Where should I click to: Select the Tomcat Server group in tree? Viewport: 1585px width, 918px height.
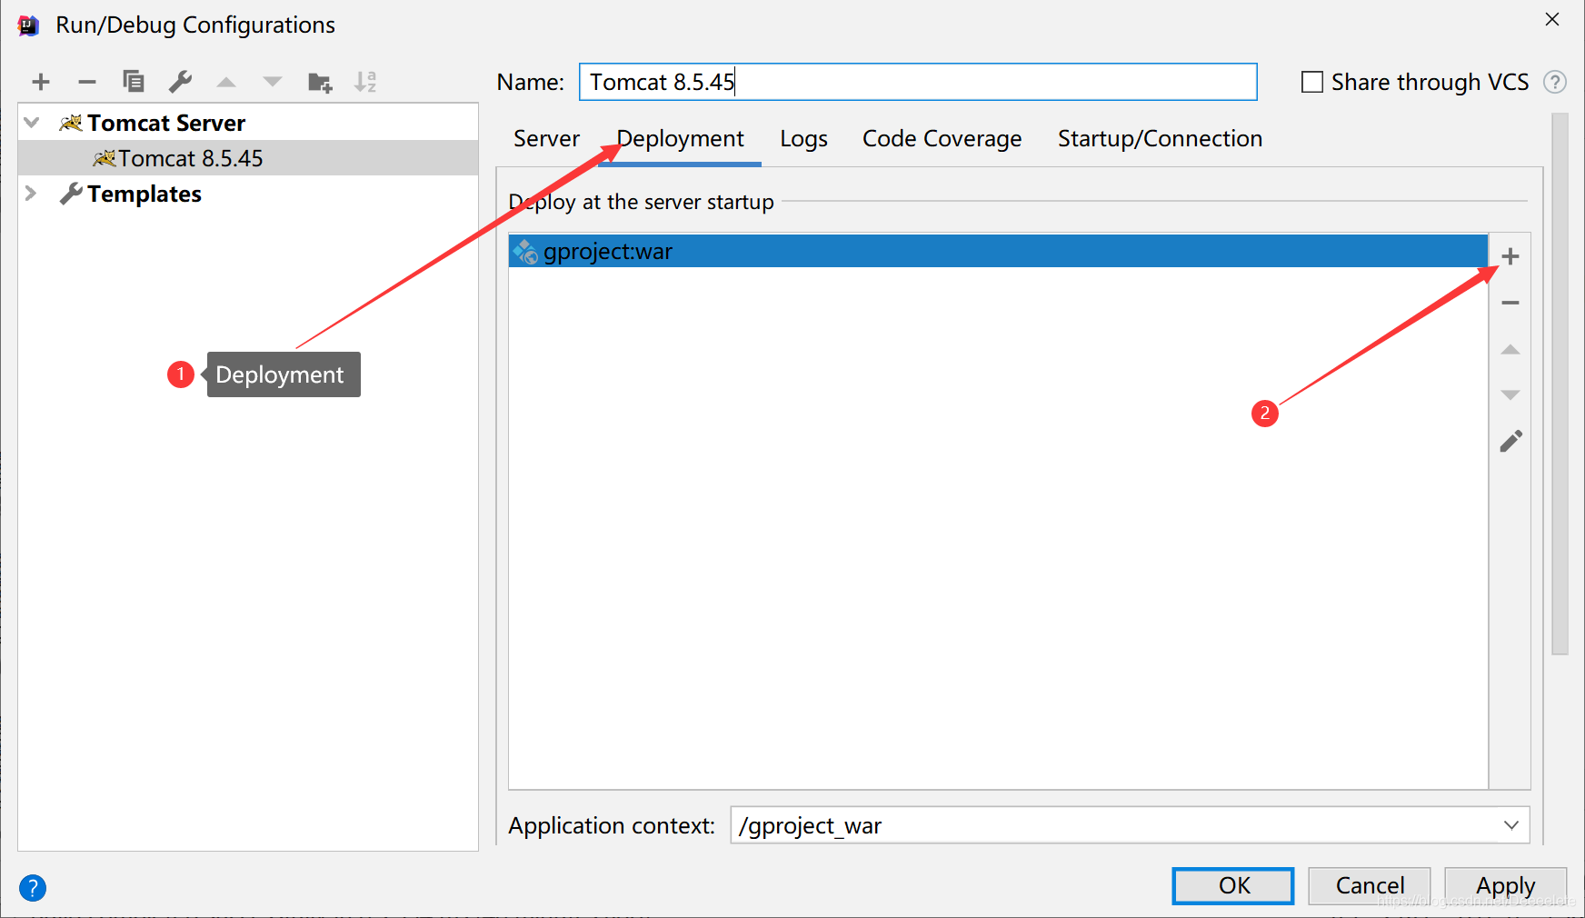[248, 123]
